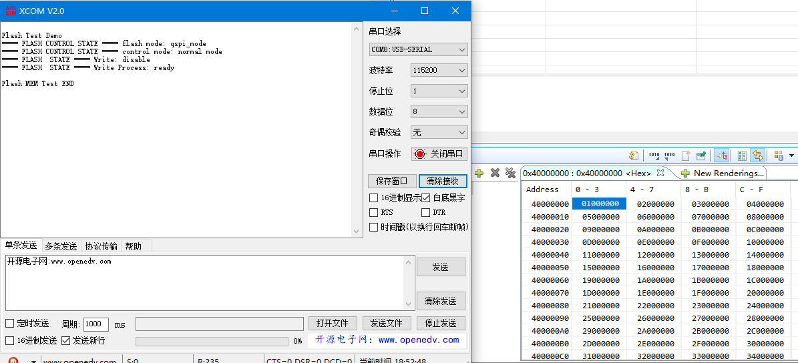Screen dimensions: 798x363
Task: Open the blue 开源电子网 www.openedv.com link
Action: click(387, 340)
